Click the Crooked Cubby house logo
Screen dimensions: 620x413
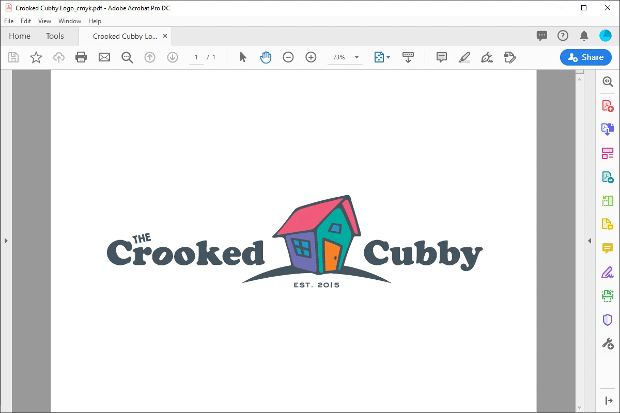click(317, 235)
